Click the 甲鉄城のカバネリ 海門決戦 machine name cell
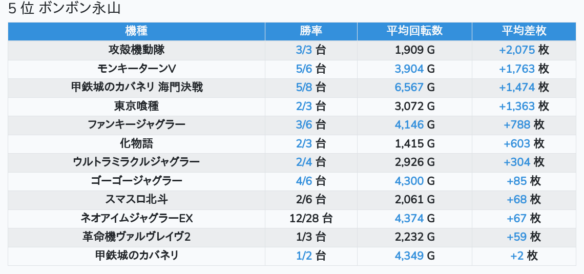The image size is (584, 274). coord(136,87)
